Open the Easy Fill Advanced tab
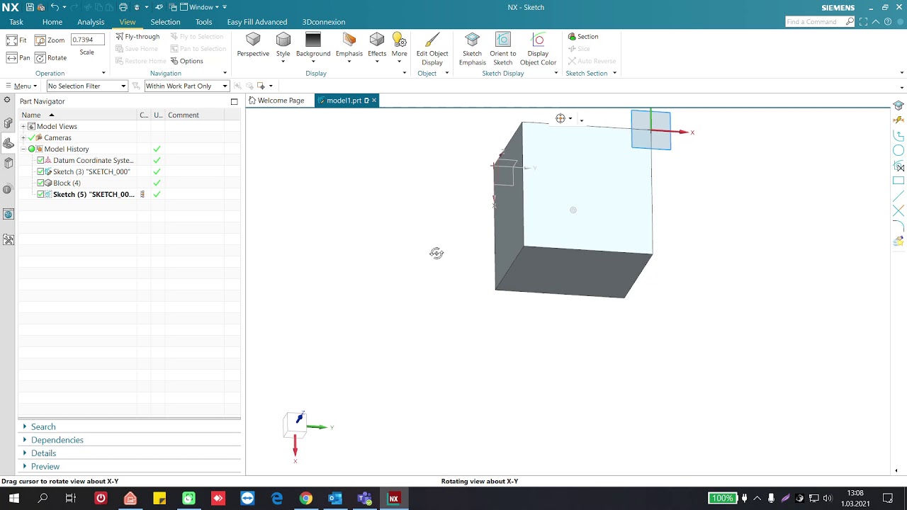The width and height of the screenshot is (907, 510). pos(257,22)
